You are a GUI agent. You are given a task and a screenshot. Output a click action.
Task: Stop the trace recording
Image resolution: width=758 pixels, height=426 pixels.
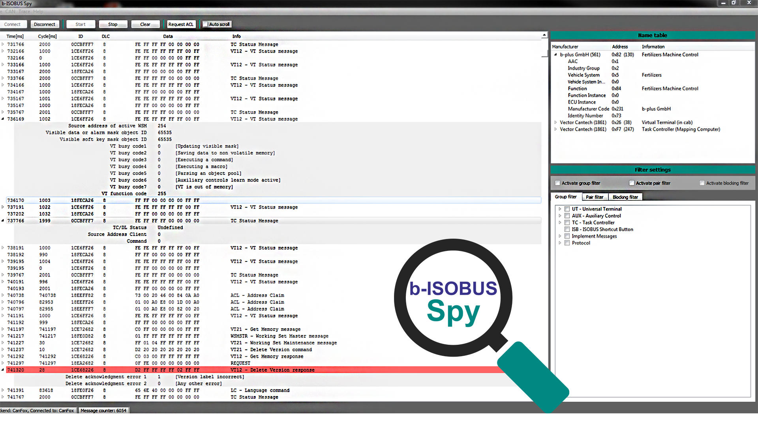tap(113, 24)
